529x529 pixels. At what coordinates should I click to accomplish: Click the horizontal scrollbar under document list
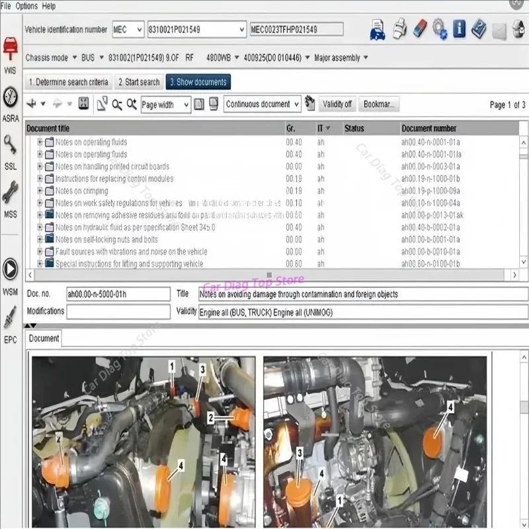click(269, 274)
